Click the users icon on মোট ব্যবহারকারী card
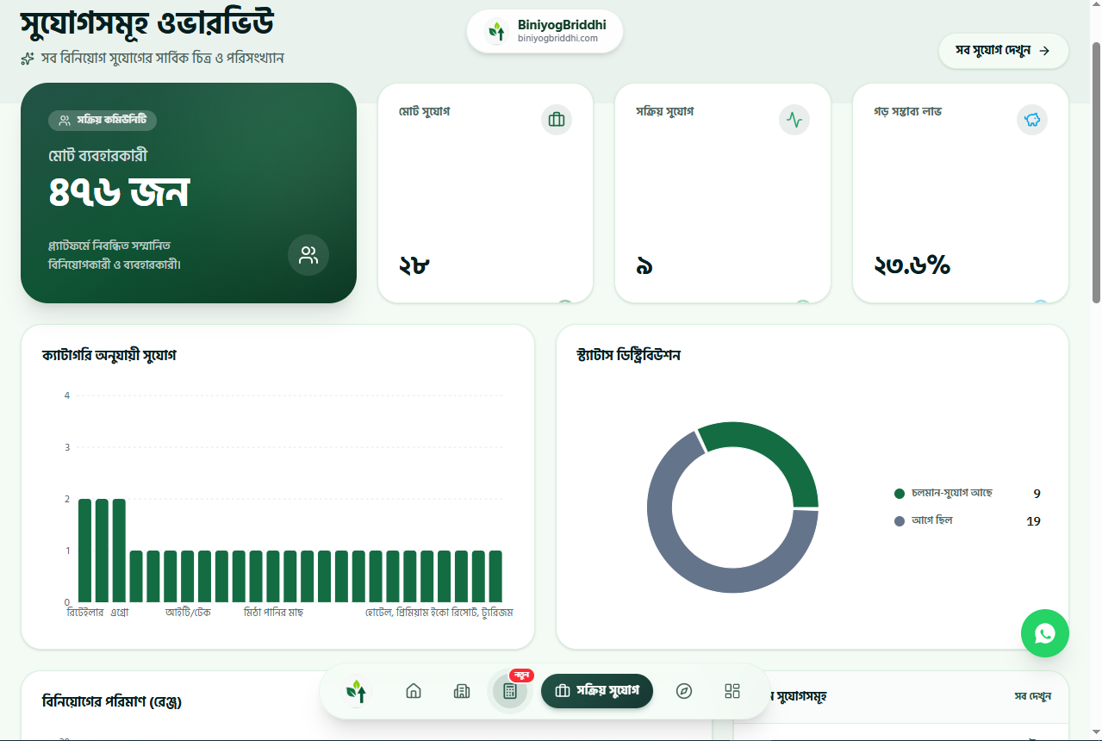 (x=308, y=255)
